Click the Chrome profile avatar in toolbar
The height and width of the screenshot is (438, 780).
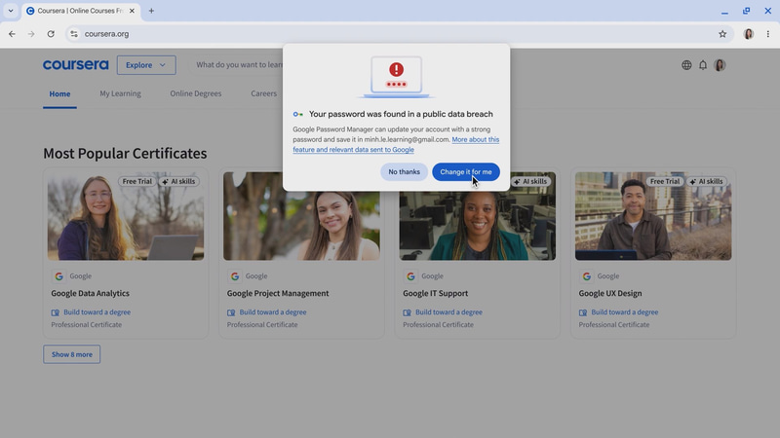pyautogui.click(x=748, y=34)
